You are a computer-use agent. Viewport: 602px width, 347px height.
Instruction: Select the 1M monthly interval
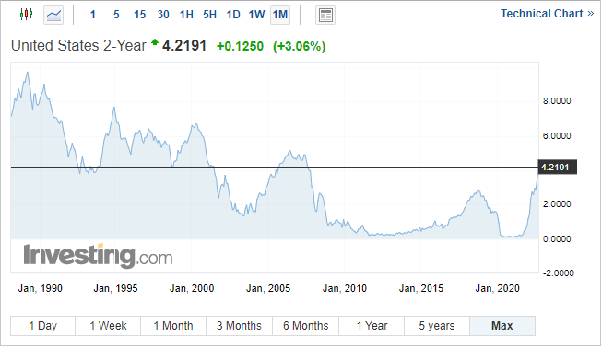coord(280,15)
